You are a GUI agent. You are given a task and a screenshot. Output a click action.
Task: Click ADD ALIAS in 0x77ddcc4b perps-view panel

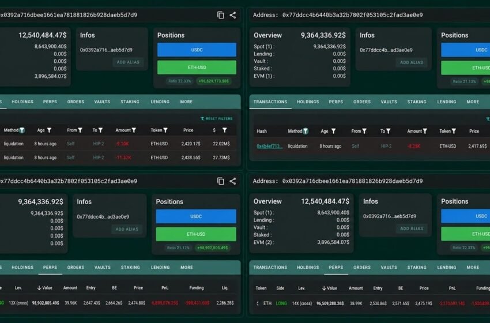coord(127,229)
